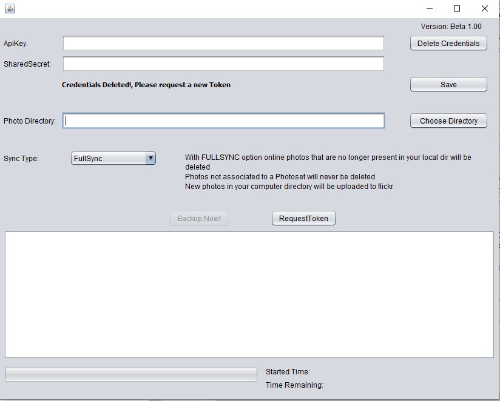Save the entered credentials

[448, 84]
